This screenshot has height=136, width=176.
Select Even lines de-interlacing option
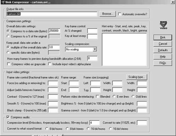114,97
